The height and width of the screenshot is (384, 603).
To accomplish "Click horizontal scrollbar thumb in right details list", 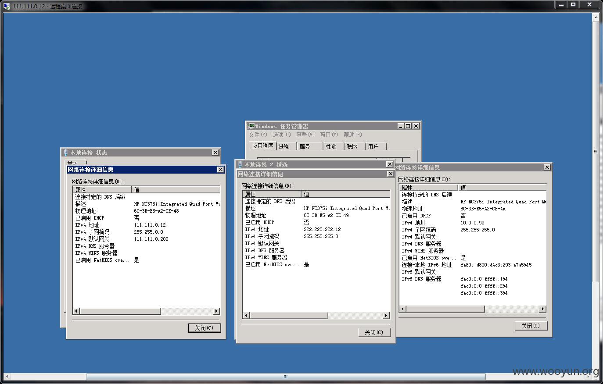I will 445,309.
